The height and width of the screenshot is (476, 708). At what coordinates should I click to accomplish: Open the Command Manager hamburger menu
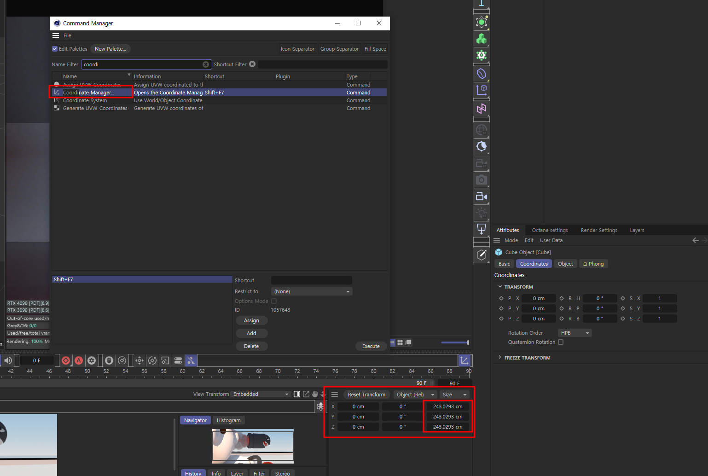coord(56,35)
